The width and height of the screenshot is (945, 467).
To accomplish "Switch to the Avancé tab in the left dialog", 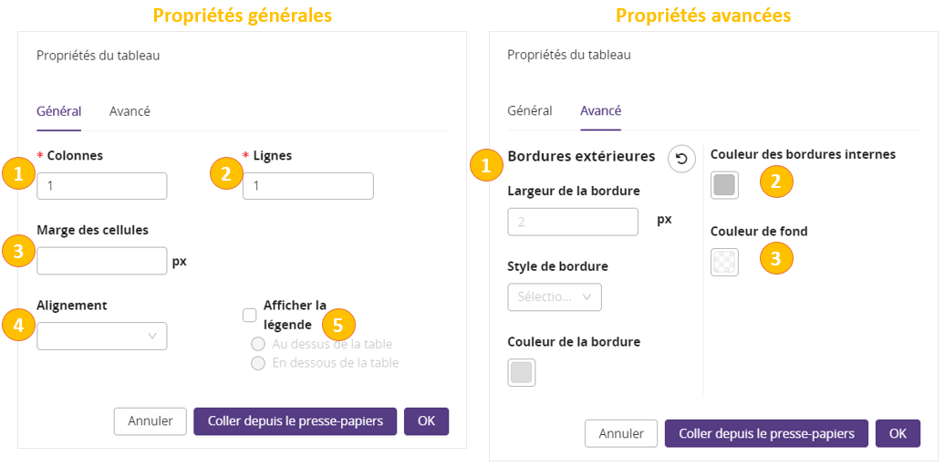I will [x=130, y=111].
